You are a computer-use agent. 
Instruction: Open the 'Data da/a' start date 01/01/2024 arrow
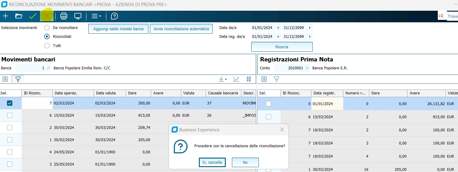coord(278,28)
